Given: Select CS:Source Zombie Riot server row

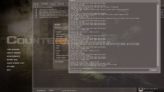Looking at the screenshot, I should [x=51, y=9].
